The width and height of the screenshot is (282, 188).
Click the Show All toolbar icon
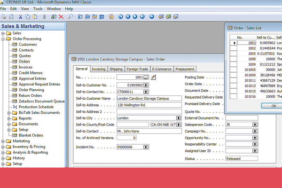(102, 17)
